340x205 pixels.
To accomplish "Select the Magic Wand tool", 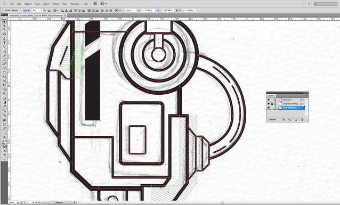I will 4,29.
